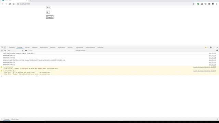Switch to the Application tab
The width and height of the screenshot is (219, 123).
[x=62, y=47]
